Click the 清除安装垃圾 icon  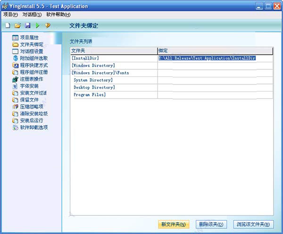coord(16,114)
